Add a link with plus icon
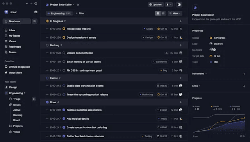The height and width of the screenshot is (142, 250). (x=244, y=86)
